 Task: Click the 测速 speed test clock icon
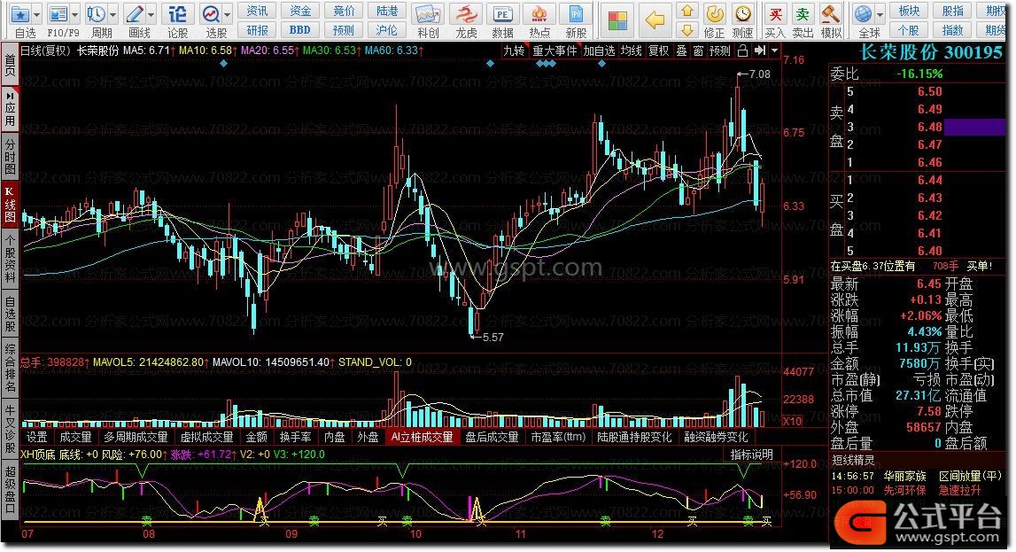pos(742,13)
